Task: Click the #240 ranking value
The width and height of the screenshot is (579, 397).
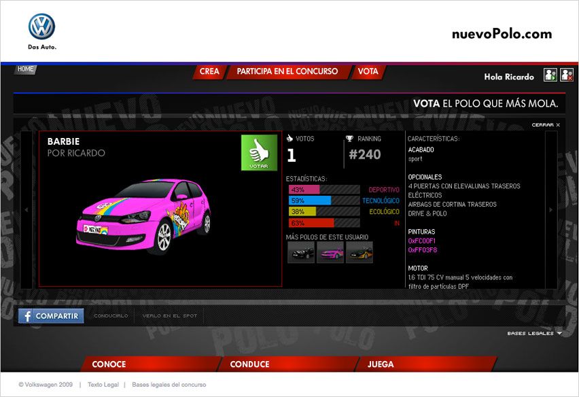Action: click(365, 154)
